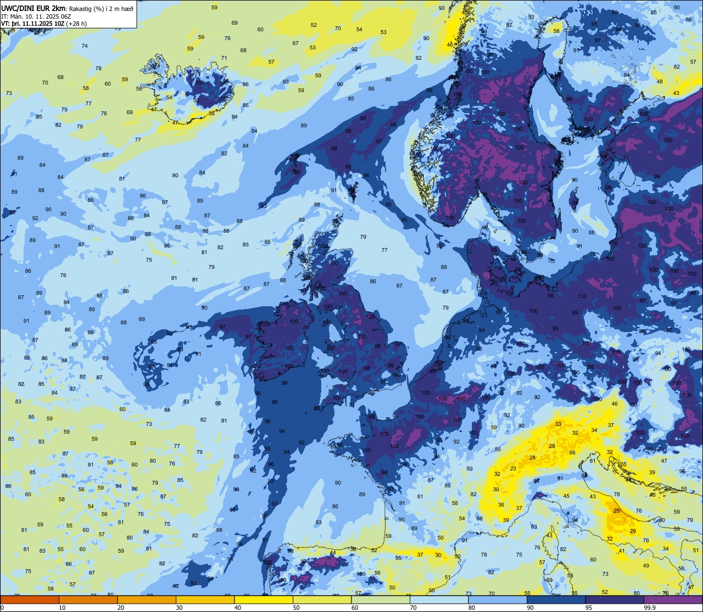
Task: Choose the dark blue legend swatch for 90–95
Action: click(x=556, y=600)
